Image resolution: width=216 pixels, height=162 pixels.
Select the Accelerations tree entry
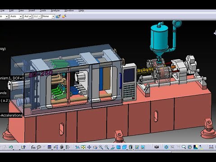point(11,115)
